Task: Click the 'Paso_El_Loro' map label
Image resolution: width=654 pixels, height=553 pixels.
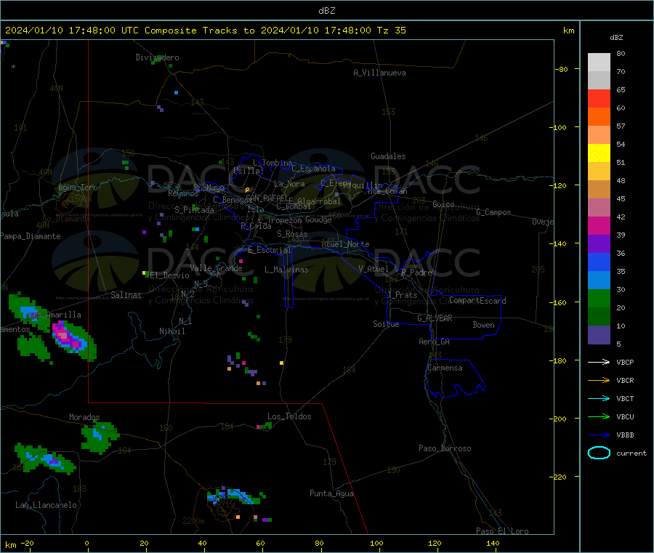Action: [502, 531]
